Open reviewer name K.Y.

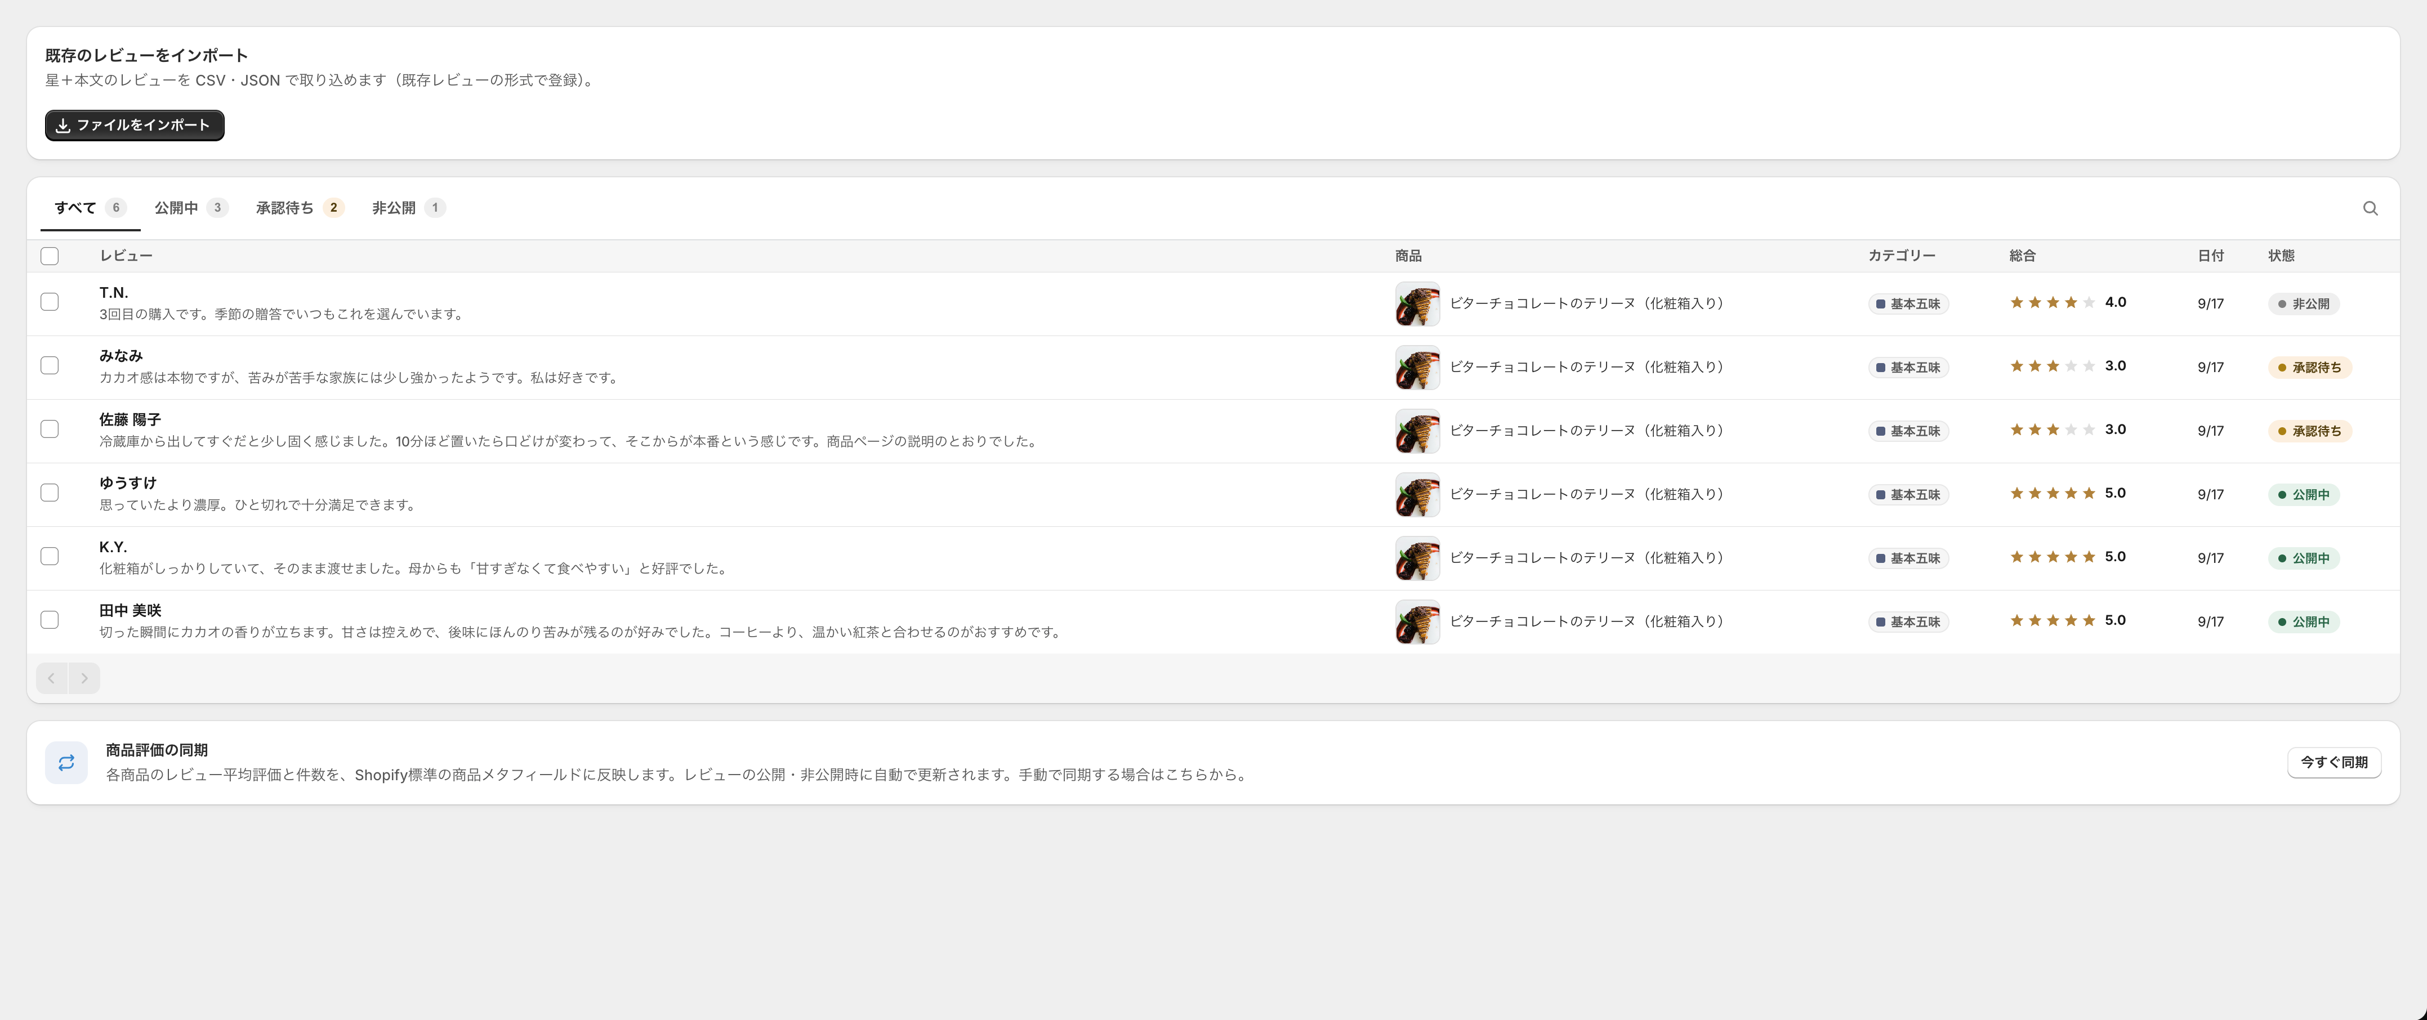click(x=113, y=547)
